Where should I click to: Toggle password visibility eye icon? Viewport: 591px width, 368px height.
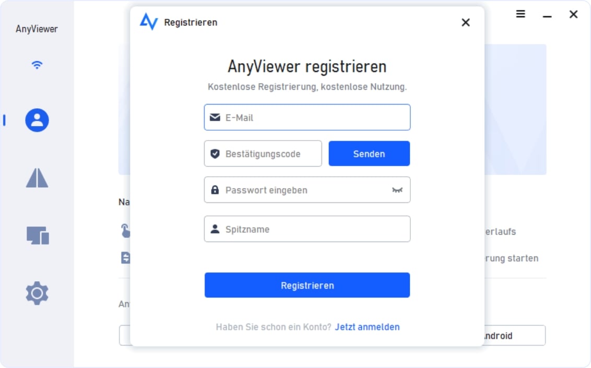coord(397,190)
